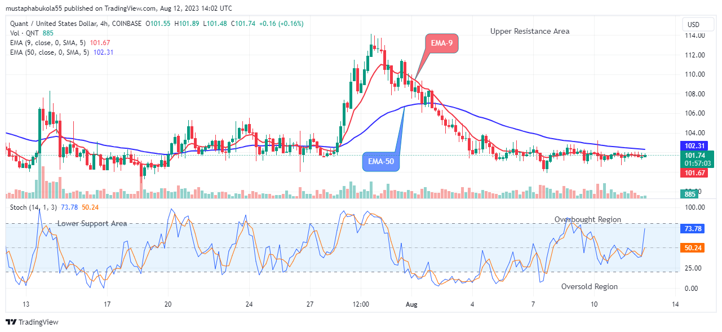The image size is (722, 332).
Task: Click the Lower Support Area text
Action: [92, 224]
